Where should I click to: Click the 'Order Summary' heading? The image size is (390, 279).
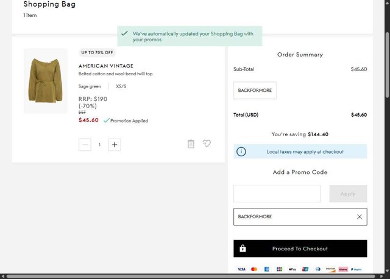[x=300, y=55]
